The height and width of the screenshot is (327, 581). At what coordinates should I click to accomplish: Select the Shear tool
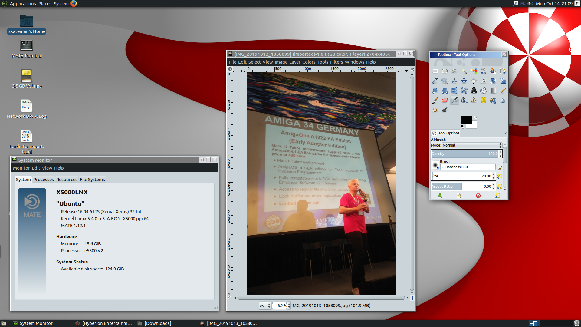(435, 91)
